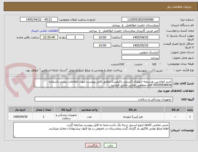Click the resize handle of buyer notes textarea
198x152 pixels.
[x=15, y=136]
